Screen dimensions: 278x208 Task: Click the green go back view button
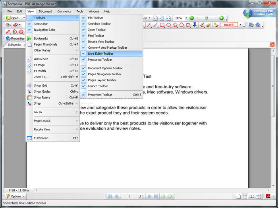163,196
